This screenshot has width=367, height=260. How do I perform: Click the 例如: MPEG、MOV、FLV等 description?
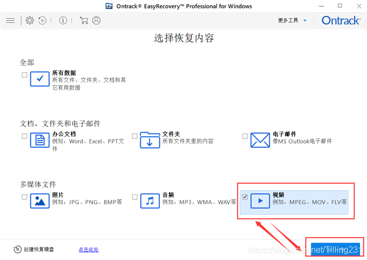309,202
